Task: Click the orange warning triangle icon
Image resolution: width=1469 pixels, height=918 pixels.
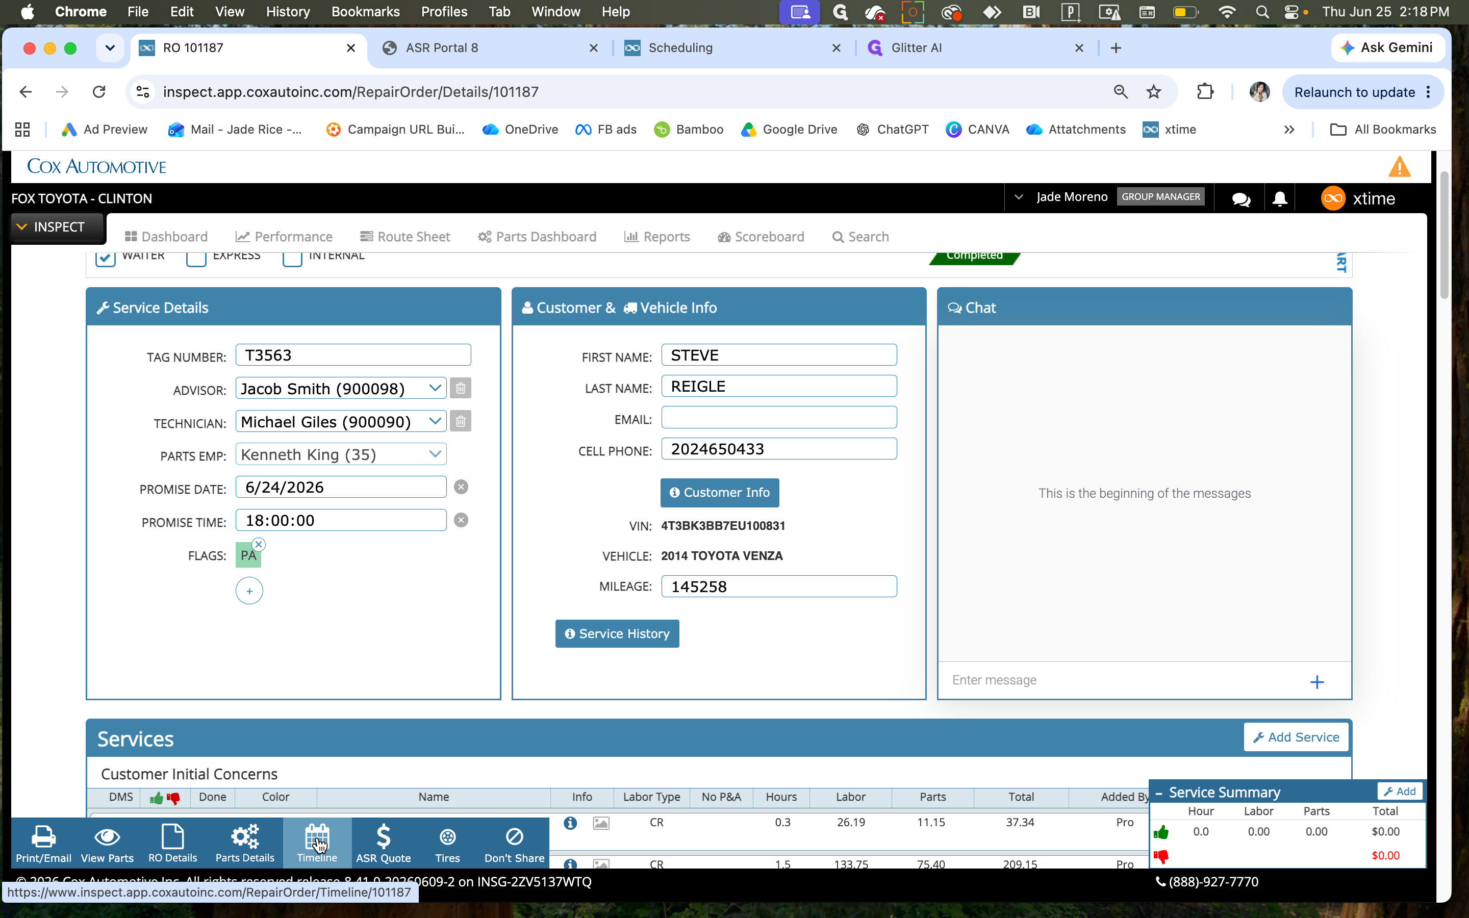Action: pos(1399,166)
